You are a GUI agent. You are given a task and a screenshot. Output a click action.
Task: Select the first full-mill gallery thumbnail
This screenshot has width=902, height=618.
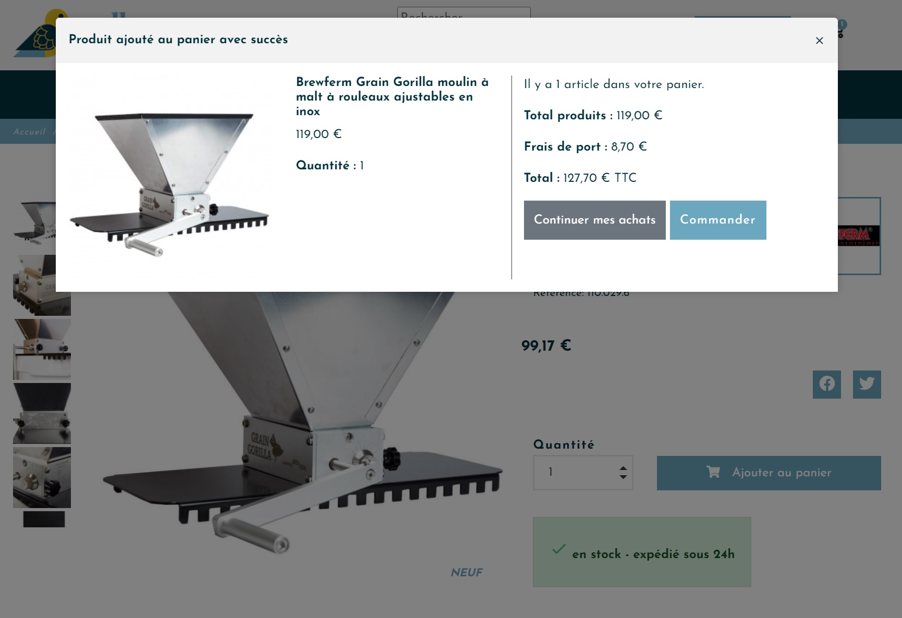pyautogui.click(x=34, y=223)
